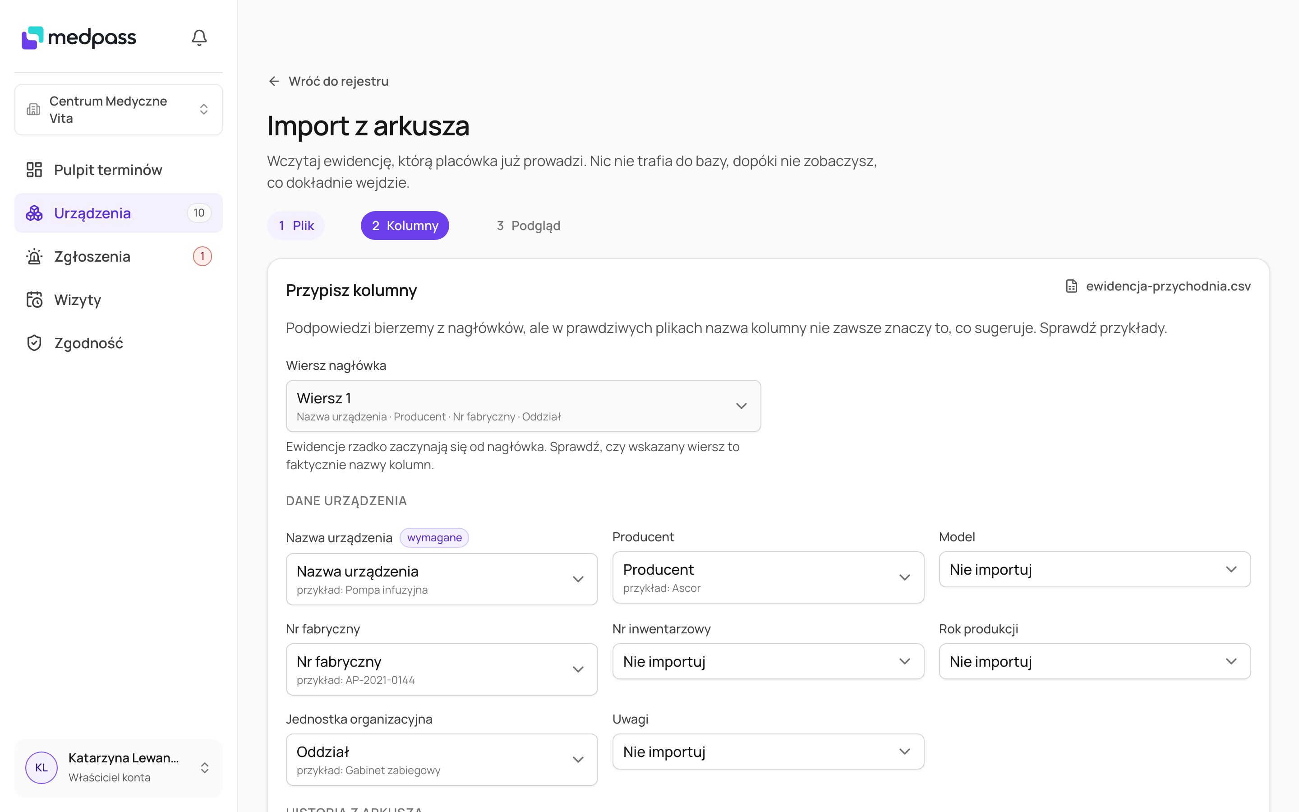Open the Nr inwentarzowy column dropdown

pyautogui.click(x=768, y=662)
